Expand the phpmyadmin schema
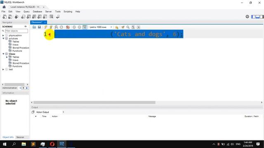Image resolution: width=264 pixels, height=148 pixels. [x=3, y=35]
